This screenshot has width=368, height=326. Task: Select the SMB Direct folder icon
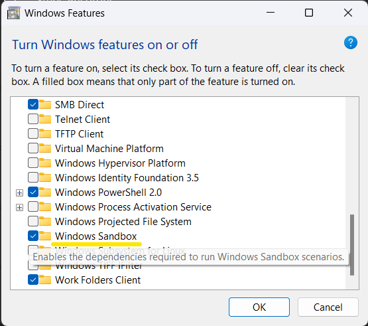[45, 105]
